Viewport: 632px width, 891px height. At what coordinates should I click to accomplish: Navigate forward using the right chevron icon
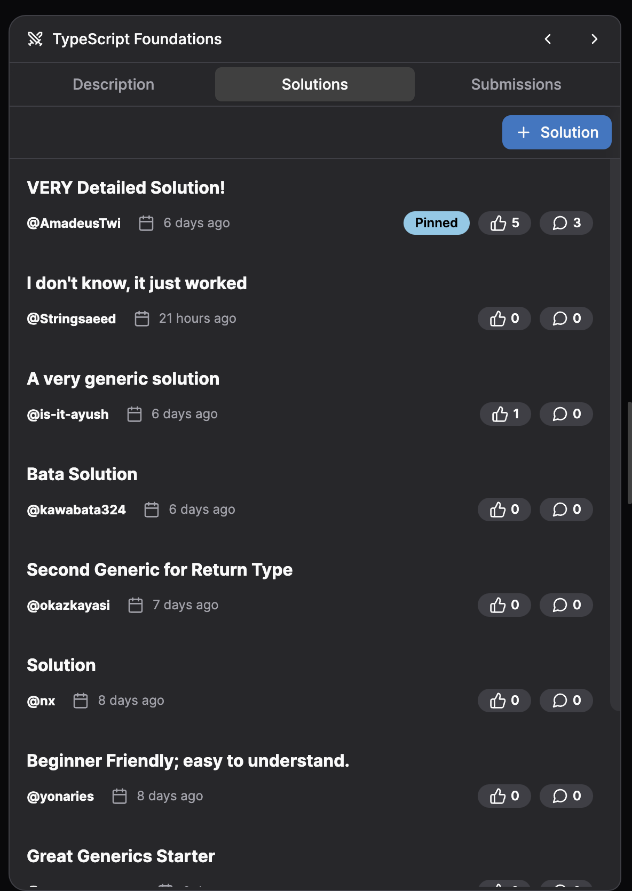coord(595,39)
